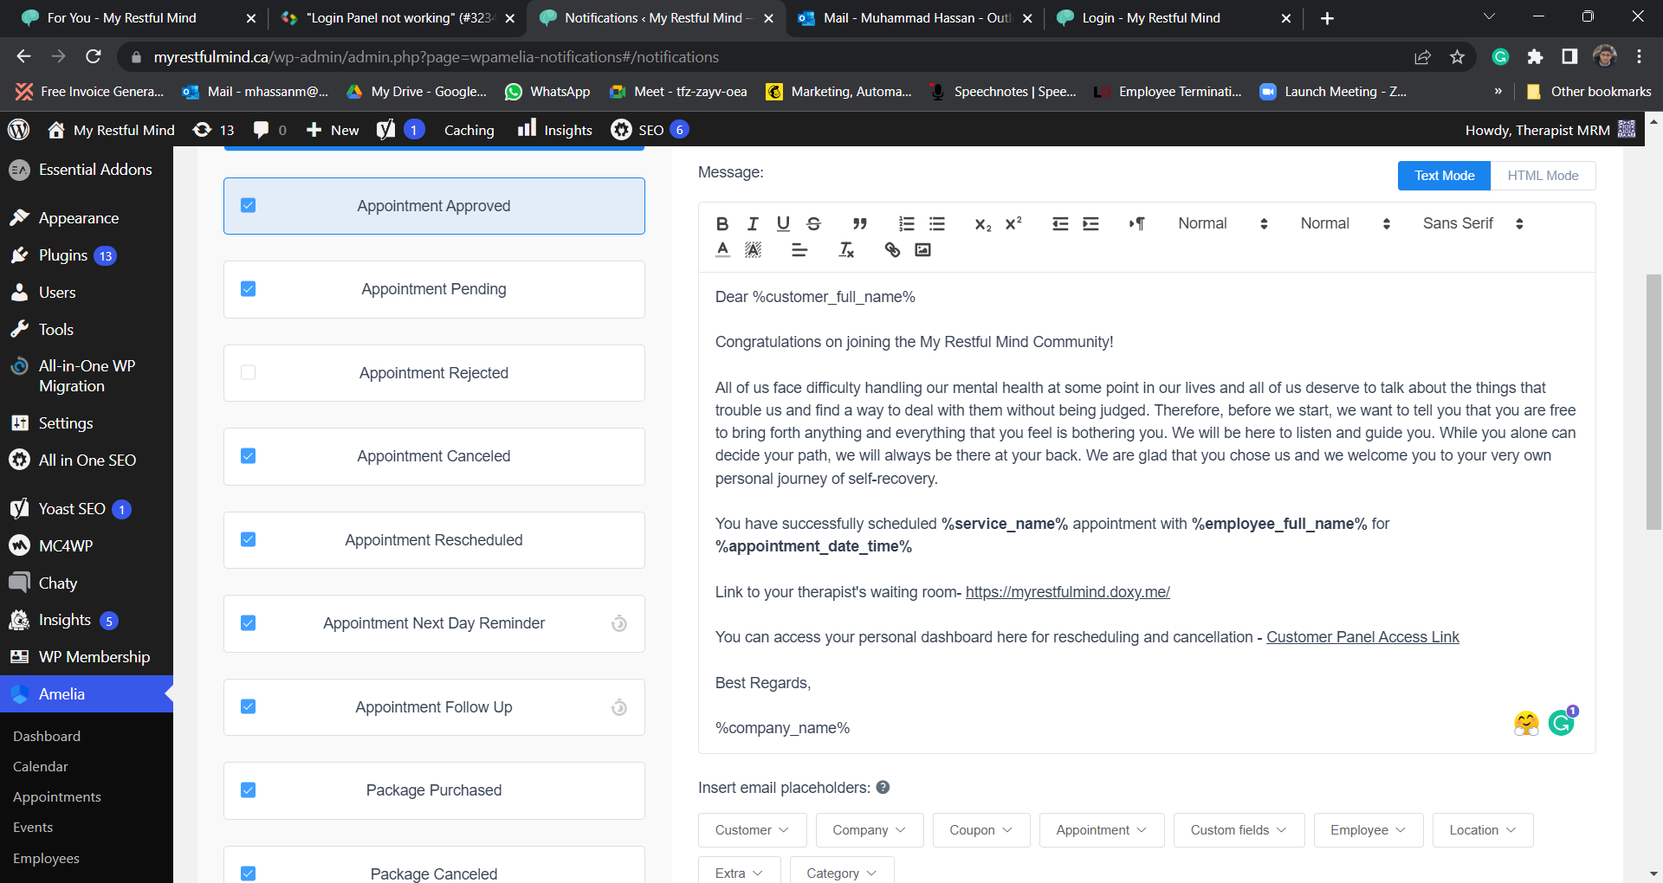Screen dimensions: 1663x883
Task: Expand the Customer placeholders dropdown
Action: (752, 830)
